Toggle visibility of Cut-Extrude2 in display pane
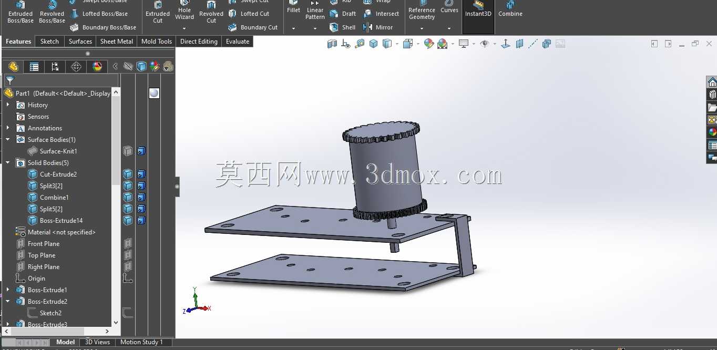Screen dimensions: 717x350 (x=128, y=174)
